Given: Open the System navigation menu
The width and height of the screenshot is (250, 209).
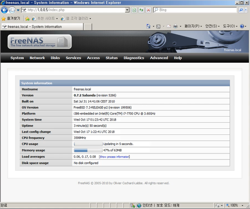Looking at the screenshot, I should (x=17, y=58).
